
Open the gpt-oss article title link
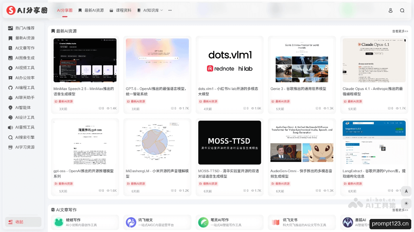[83, 174]
